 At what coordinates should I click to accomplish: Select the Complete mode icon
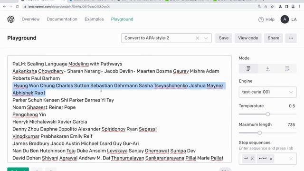[x=248, y=68]
